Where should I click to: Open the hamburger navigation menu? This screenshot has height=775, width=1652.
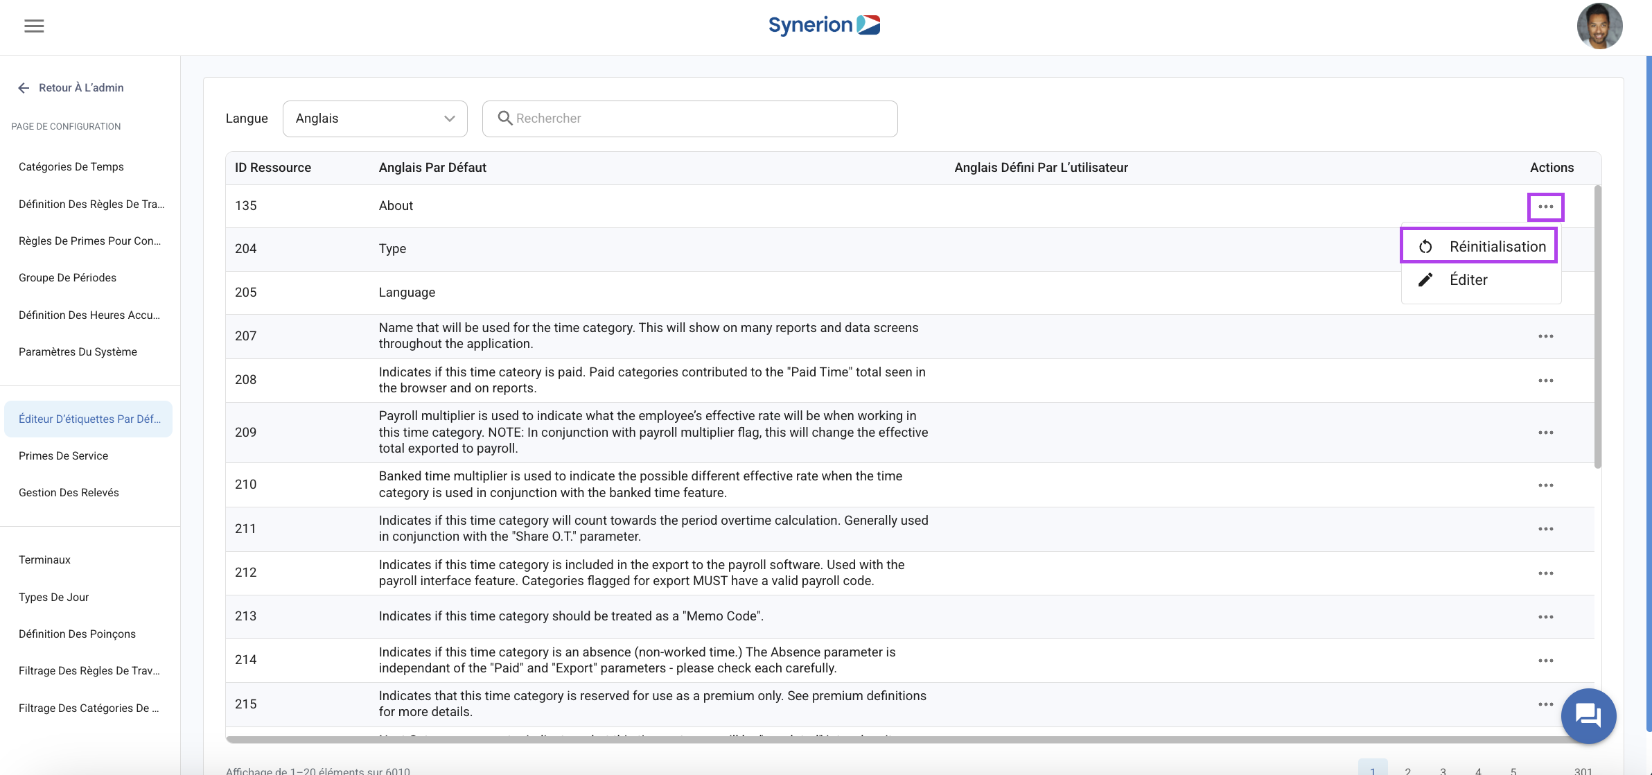click(x=34, y=26)
